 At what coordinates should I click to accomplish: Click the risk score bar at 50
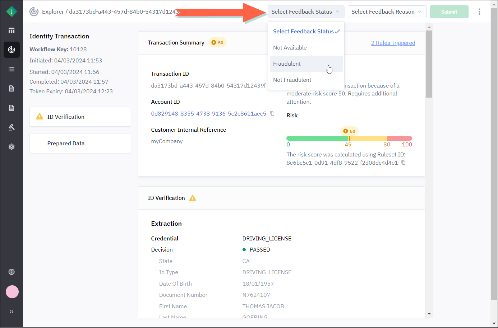[x=349, y=138]
